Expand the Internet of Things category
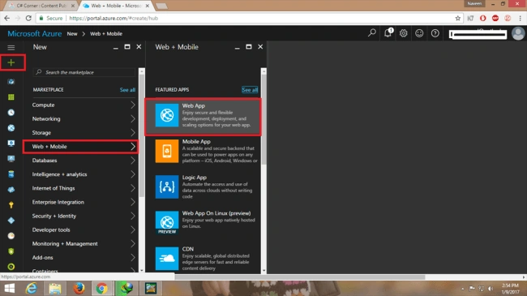 tap(84, 188)
